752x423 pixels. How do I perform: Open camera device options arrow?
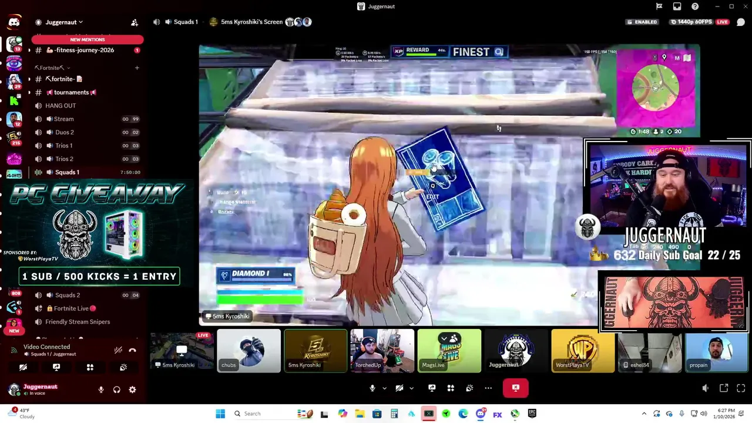[411, 388]
